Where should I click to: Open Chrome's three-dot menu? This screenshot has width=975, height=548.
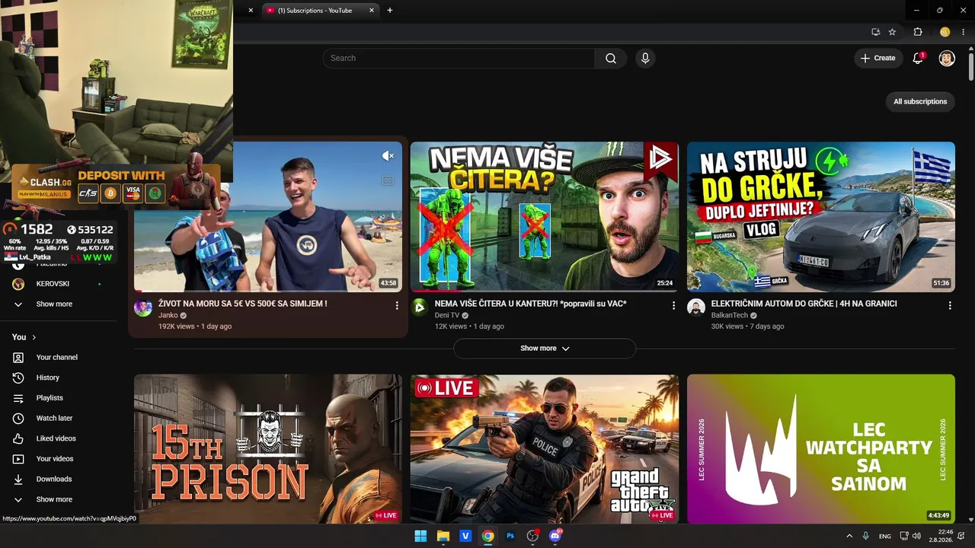coord(964,32)
